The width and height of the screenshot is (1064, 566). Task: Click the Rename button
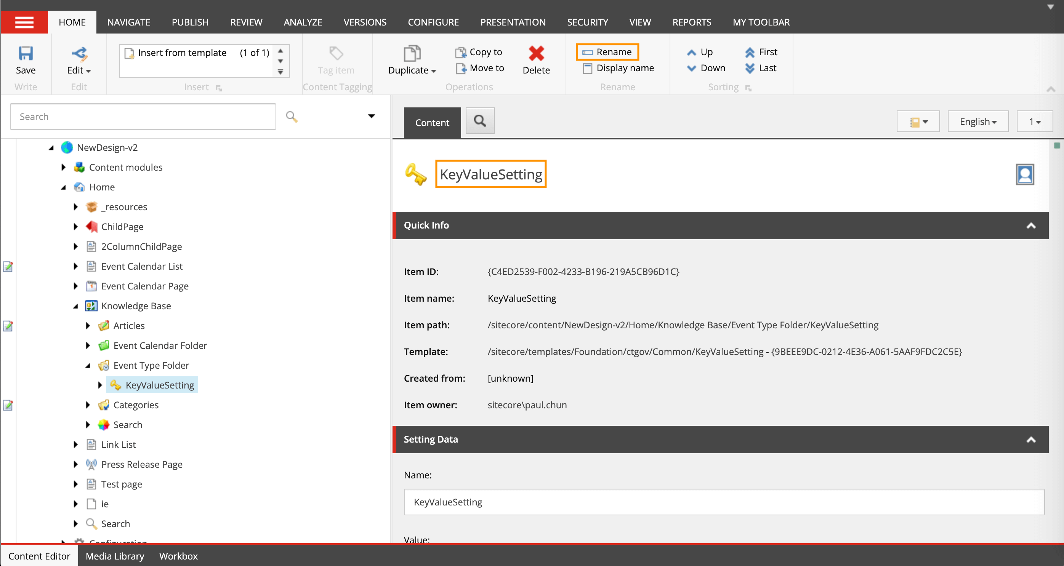(607, 52)
